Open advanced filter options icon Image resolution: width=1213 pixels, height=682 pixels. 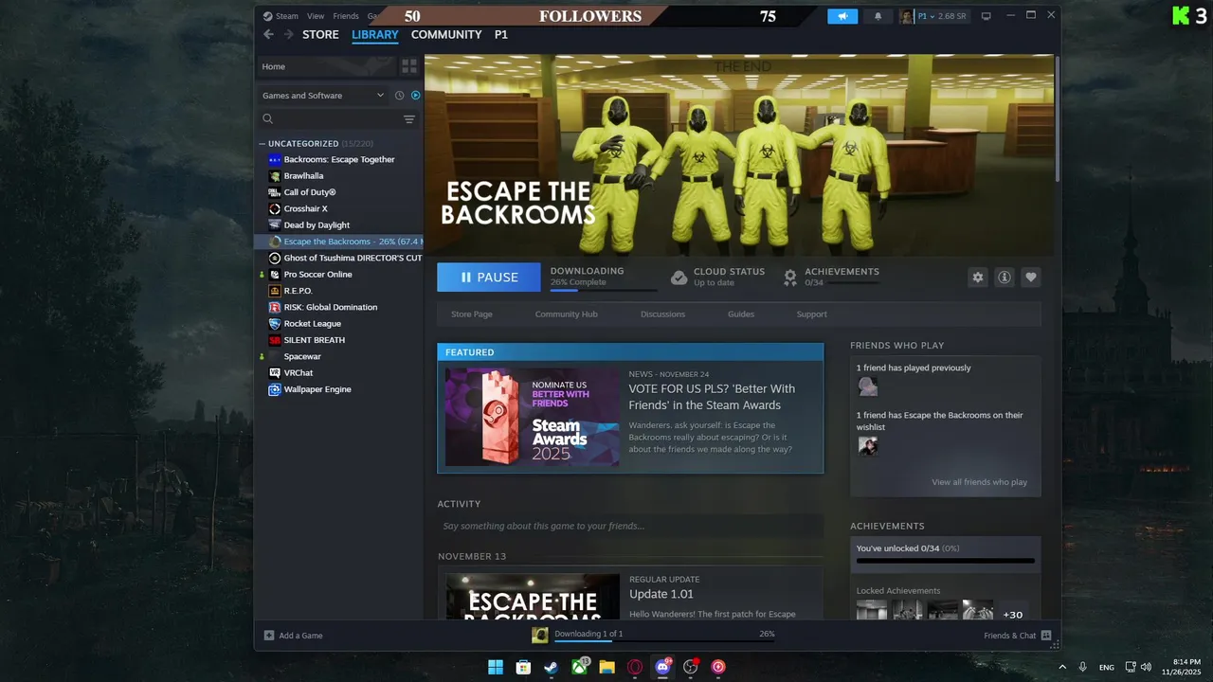409,119
